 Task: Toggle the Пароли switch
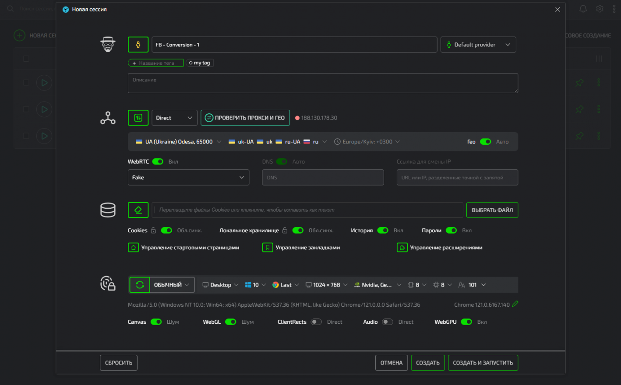[x=452, y=231]
